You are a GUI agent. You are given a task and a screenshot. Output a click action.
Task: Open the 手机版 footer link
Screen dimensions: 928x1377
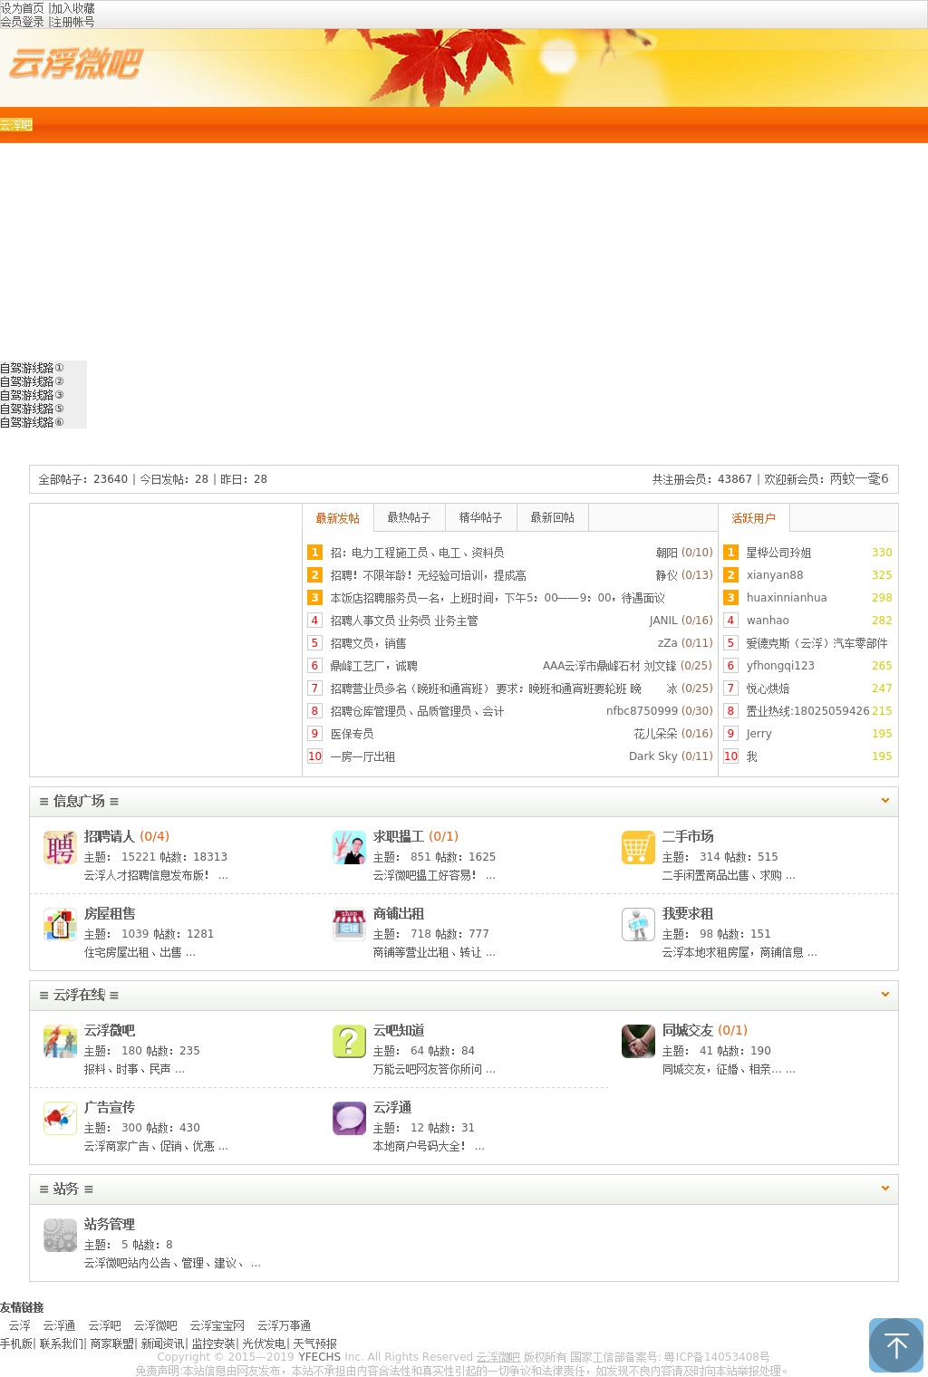(x=16, y=1343)
